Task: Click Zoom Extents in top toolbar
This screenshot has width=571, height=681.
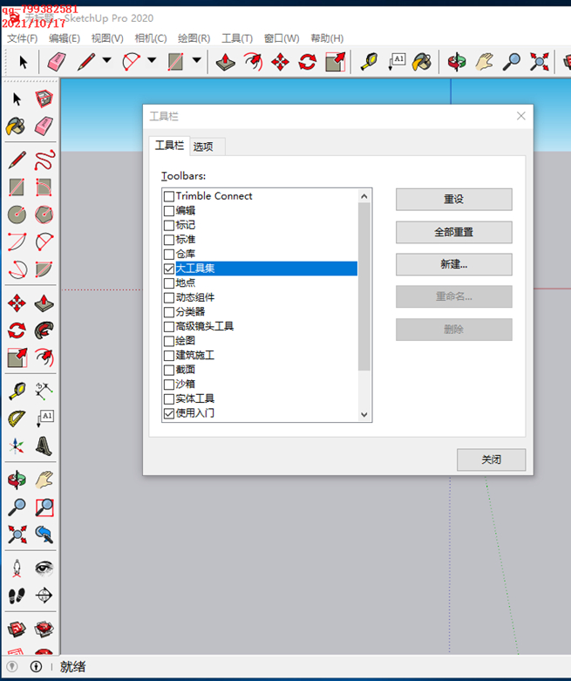Action: (540, 62)
